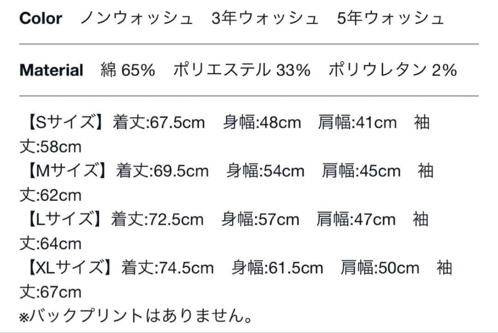Pick the 5年ウォッシュ color option
This screenshot has height=333, width=498.
point(391,19)
